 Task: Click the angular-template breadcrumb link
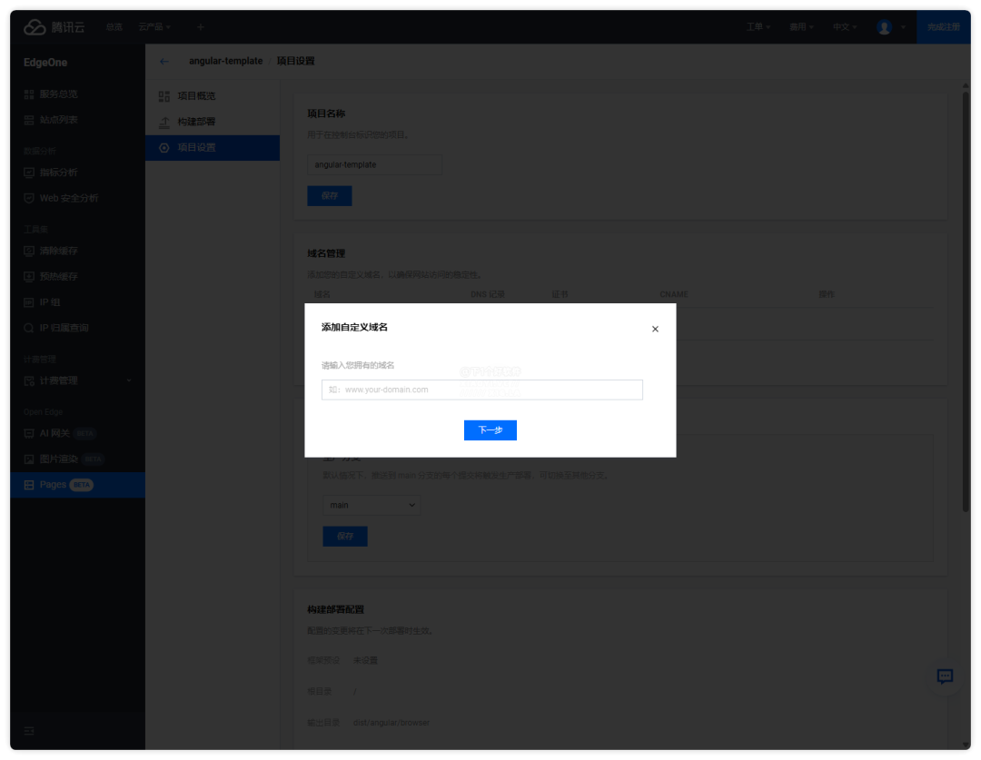pyautogui.click(x=226, y=61)
